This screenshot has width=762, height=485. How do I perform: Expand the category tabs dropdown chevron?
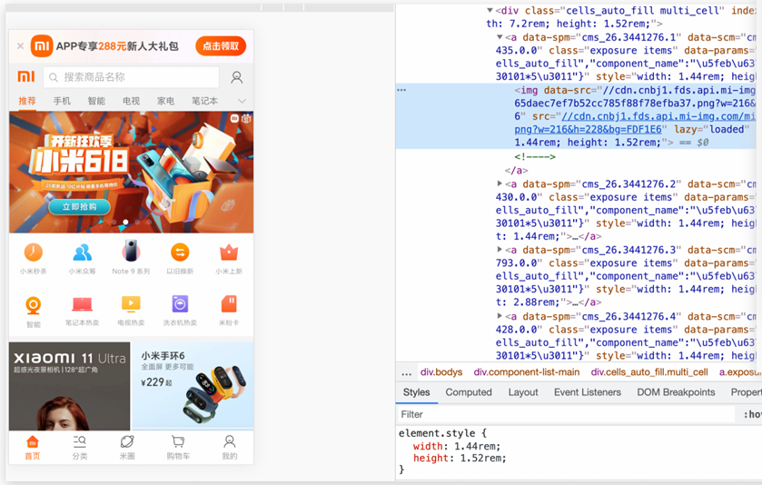(242, 101)
